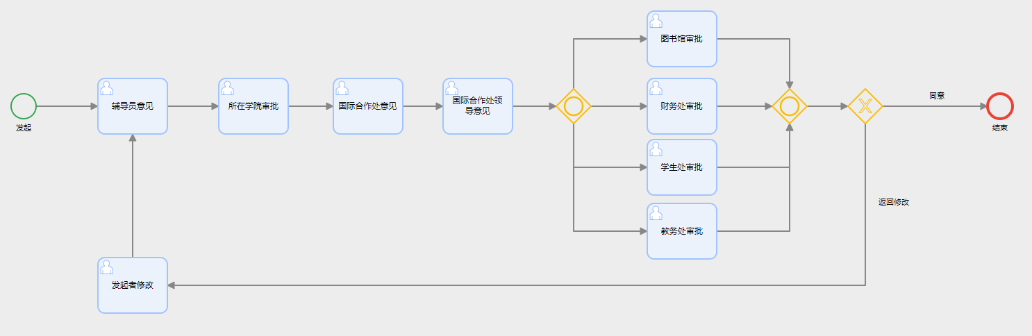Click the 返回修改 flow label

894,202
